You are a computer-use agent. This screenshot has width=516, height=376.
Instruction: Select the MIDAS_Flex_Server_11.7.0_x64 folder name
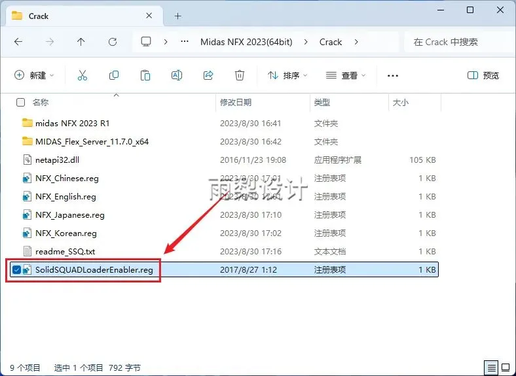[x=92, y=142]
